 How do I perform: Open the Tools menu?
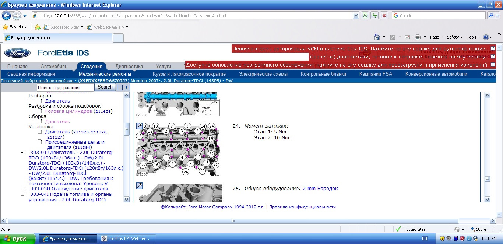click(x=473, y=37)
